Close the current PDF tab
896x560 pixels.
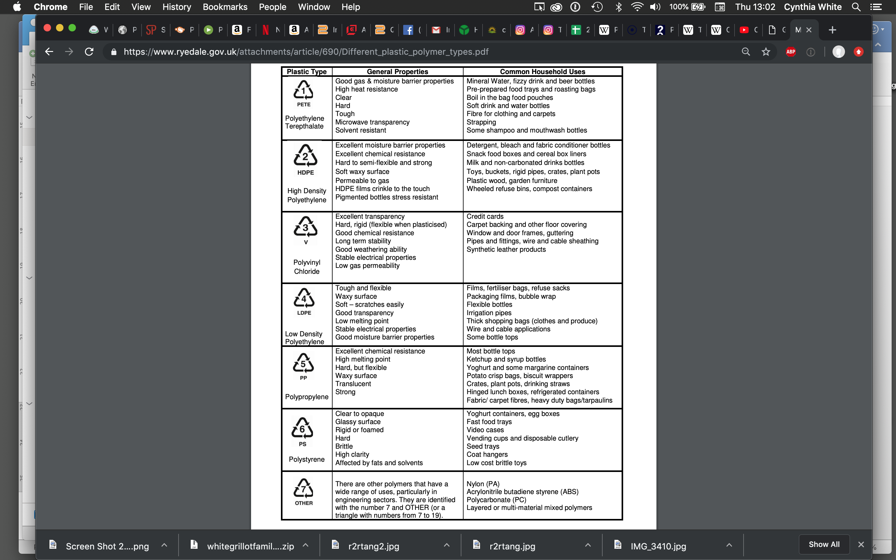point(809,30)
